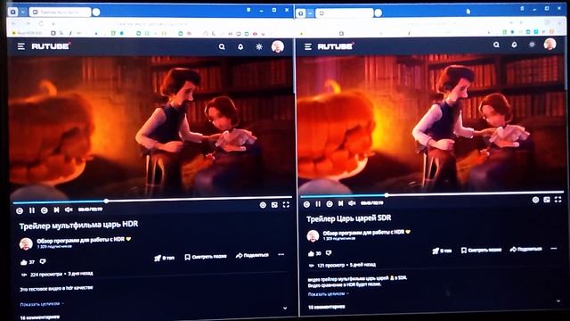Click the RUTUBE logo in the right window
The image size is (570, 321).
[335, 46]
